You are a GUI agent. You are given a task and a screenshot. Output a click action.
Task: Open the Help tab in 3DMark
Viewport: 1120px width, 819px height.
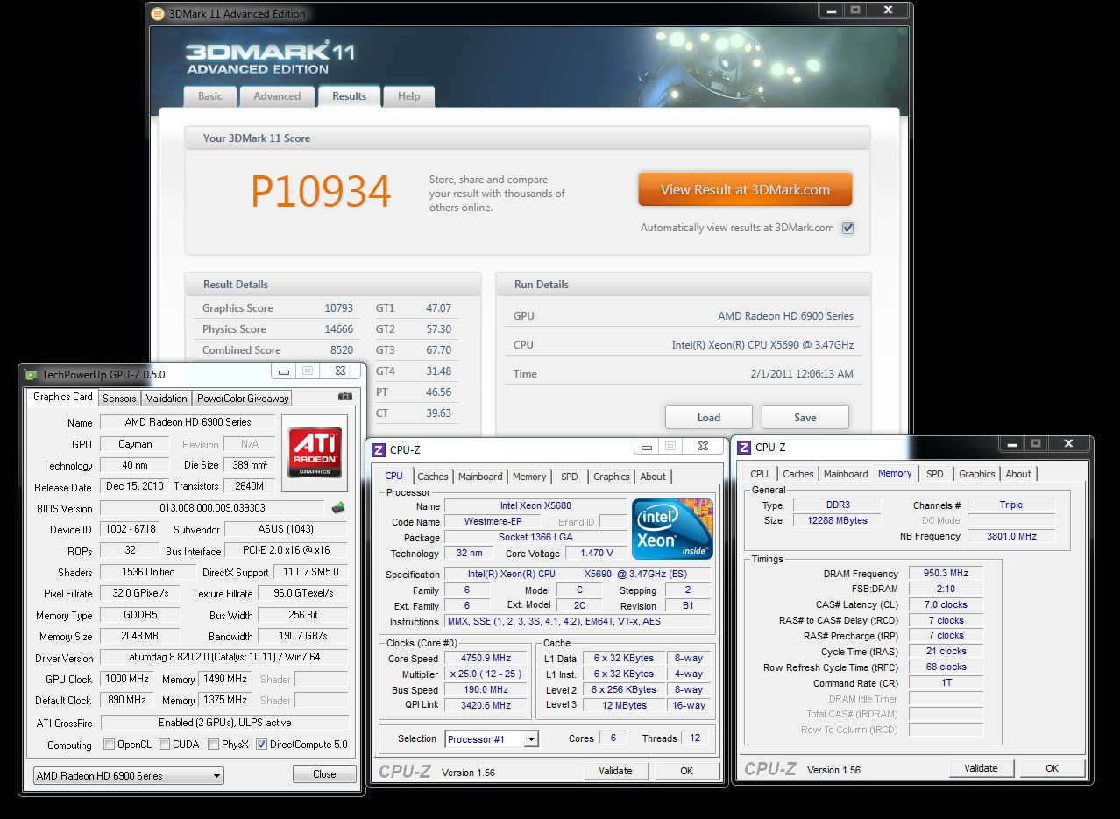(408, 96)
